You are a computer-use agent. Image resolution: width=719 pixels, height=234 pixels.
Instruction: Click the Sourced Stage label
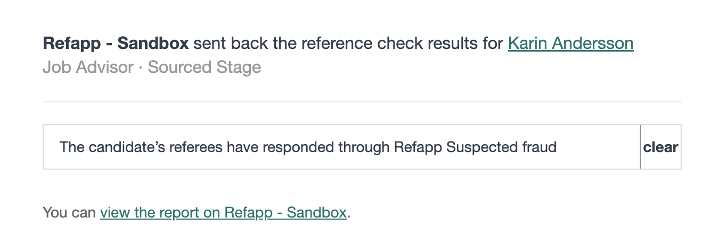[x=205, y=68]
